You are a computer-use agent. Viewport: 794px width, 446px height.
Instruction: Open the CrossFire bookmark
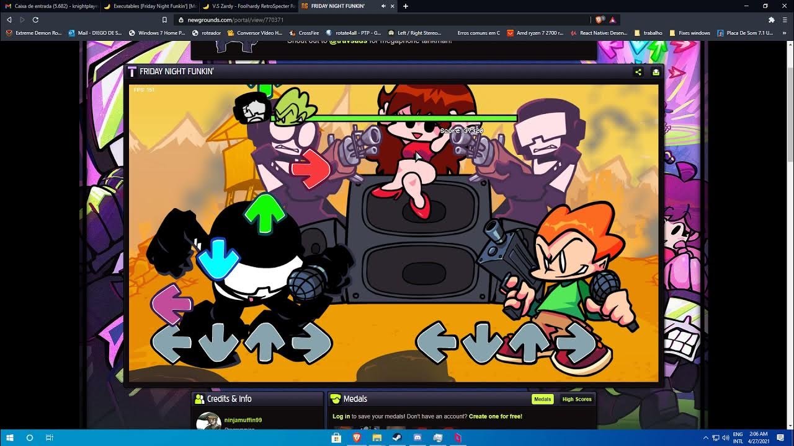304,33
